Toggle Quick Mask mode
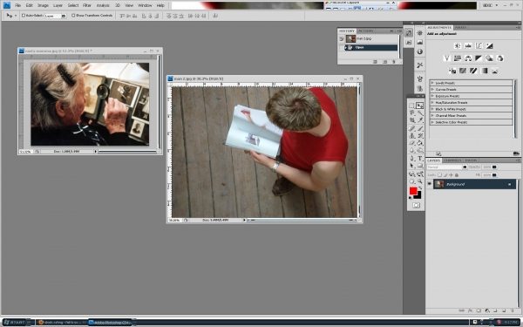523x327 pixels. pyautogui.click(x=417, y=205)
